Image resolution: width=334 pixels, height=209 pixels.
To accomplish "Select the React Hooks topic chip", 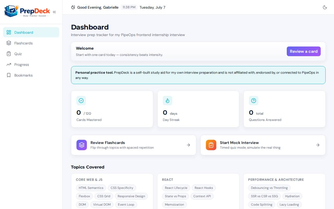I will click(204, 188).
